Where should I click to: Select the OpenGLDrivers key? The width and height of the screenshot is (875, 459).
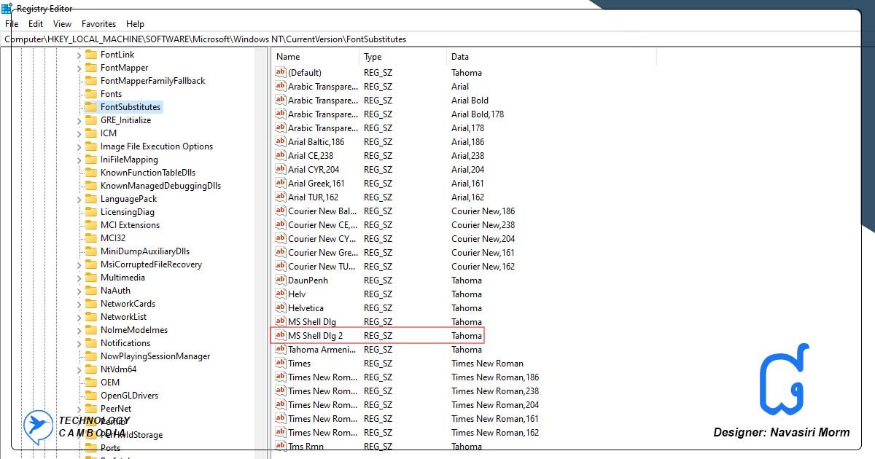pyautogui.click(x=129, y=396)
